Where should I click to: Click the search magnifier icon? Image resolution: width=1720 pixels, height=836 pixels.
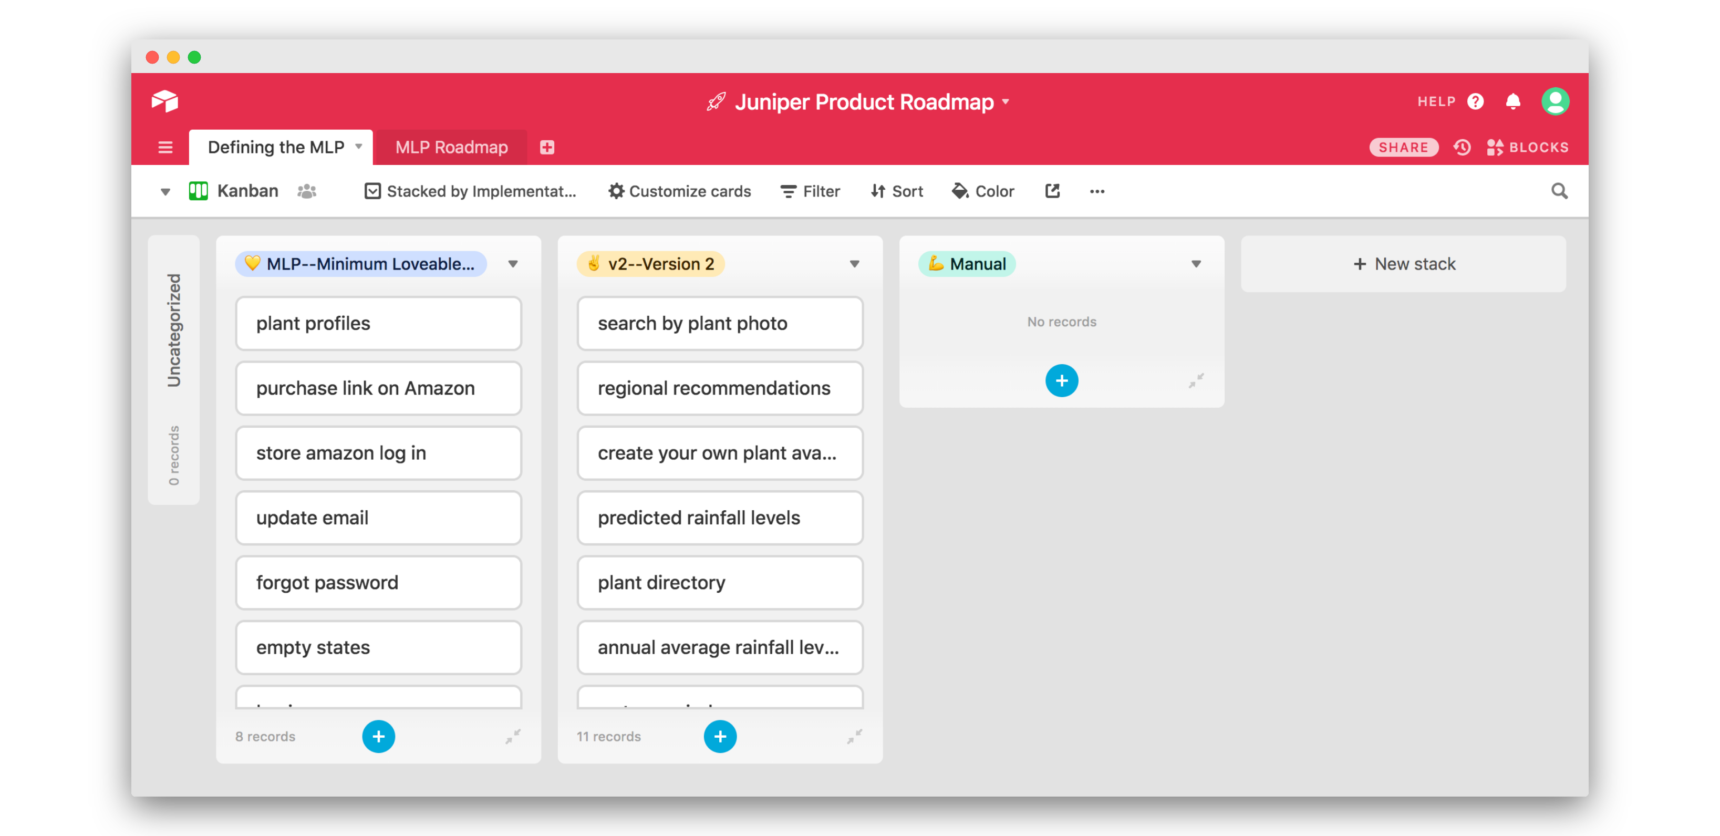tap(1558, 192)
